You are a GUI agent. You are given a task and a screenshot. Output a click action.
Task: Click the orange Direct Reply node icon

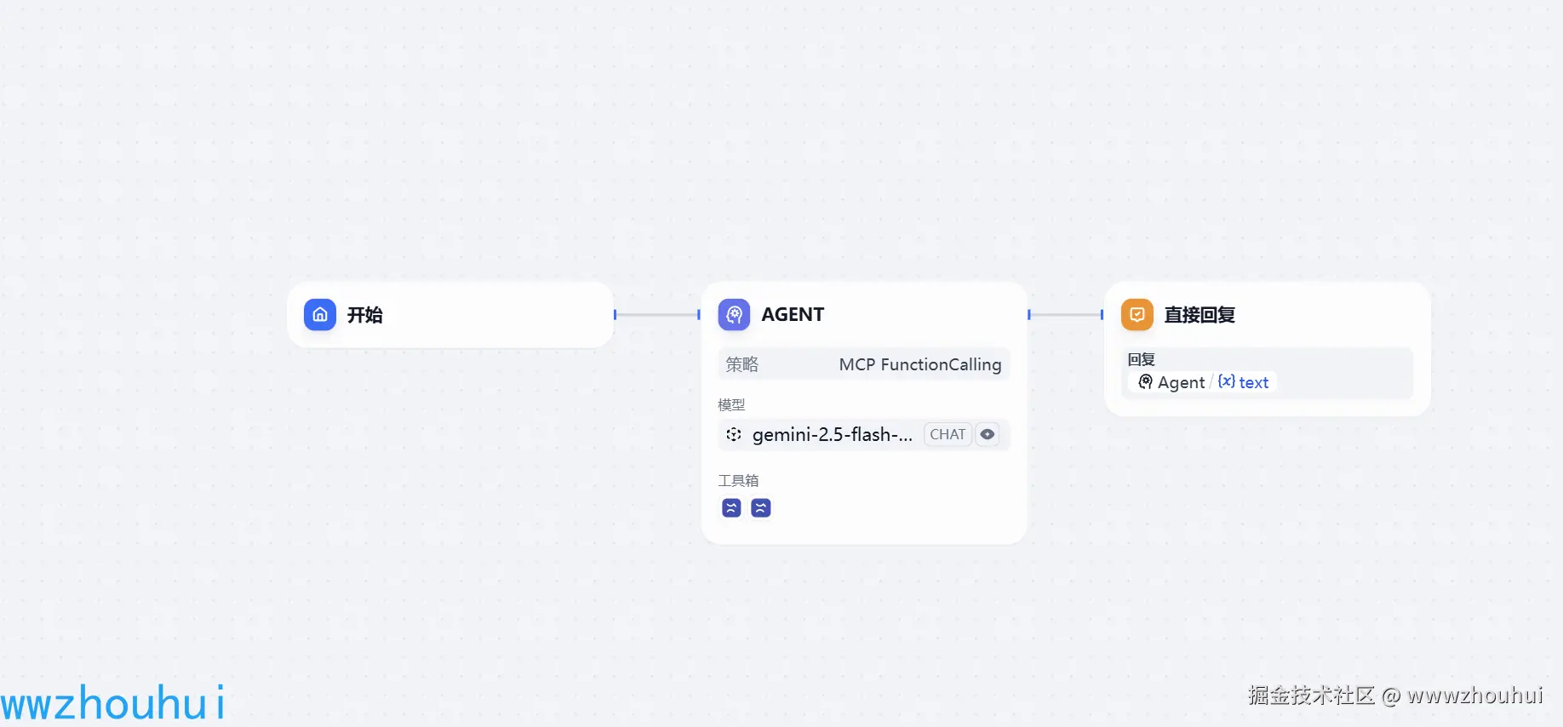(x=1137, y=315)
